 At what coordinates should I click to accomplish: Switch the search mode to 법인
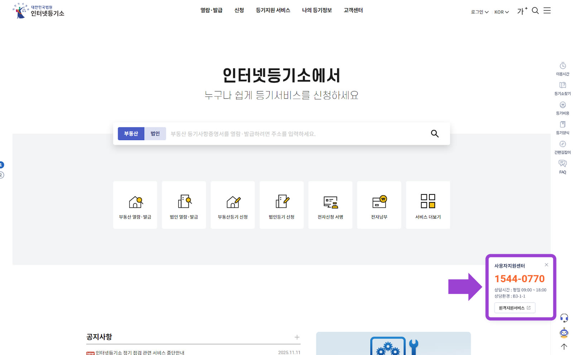pyautogui.click(x=155, y=133)
